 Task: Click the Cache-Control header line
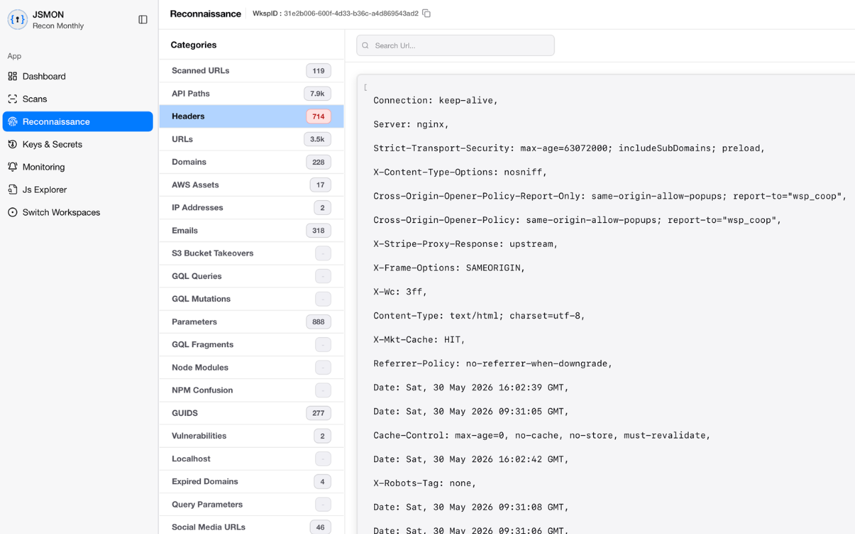(x=542, y=435)
